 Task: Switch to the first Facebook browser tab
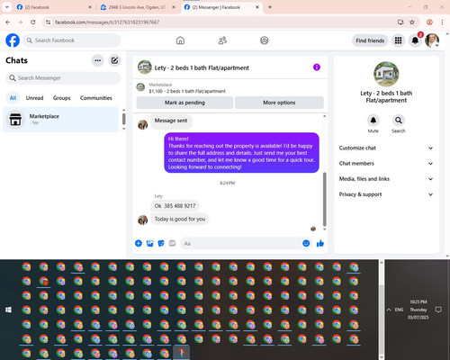[54, 7]
